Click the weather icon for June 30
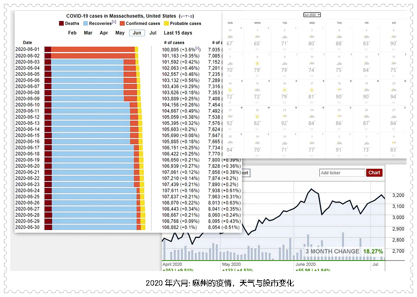The height and width of the screenshot is (297, 417). (285, 143)
